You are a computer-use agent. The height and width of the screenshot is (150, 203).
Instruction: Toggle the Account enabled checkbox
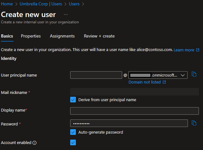coord(73,142)
